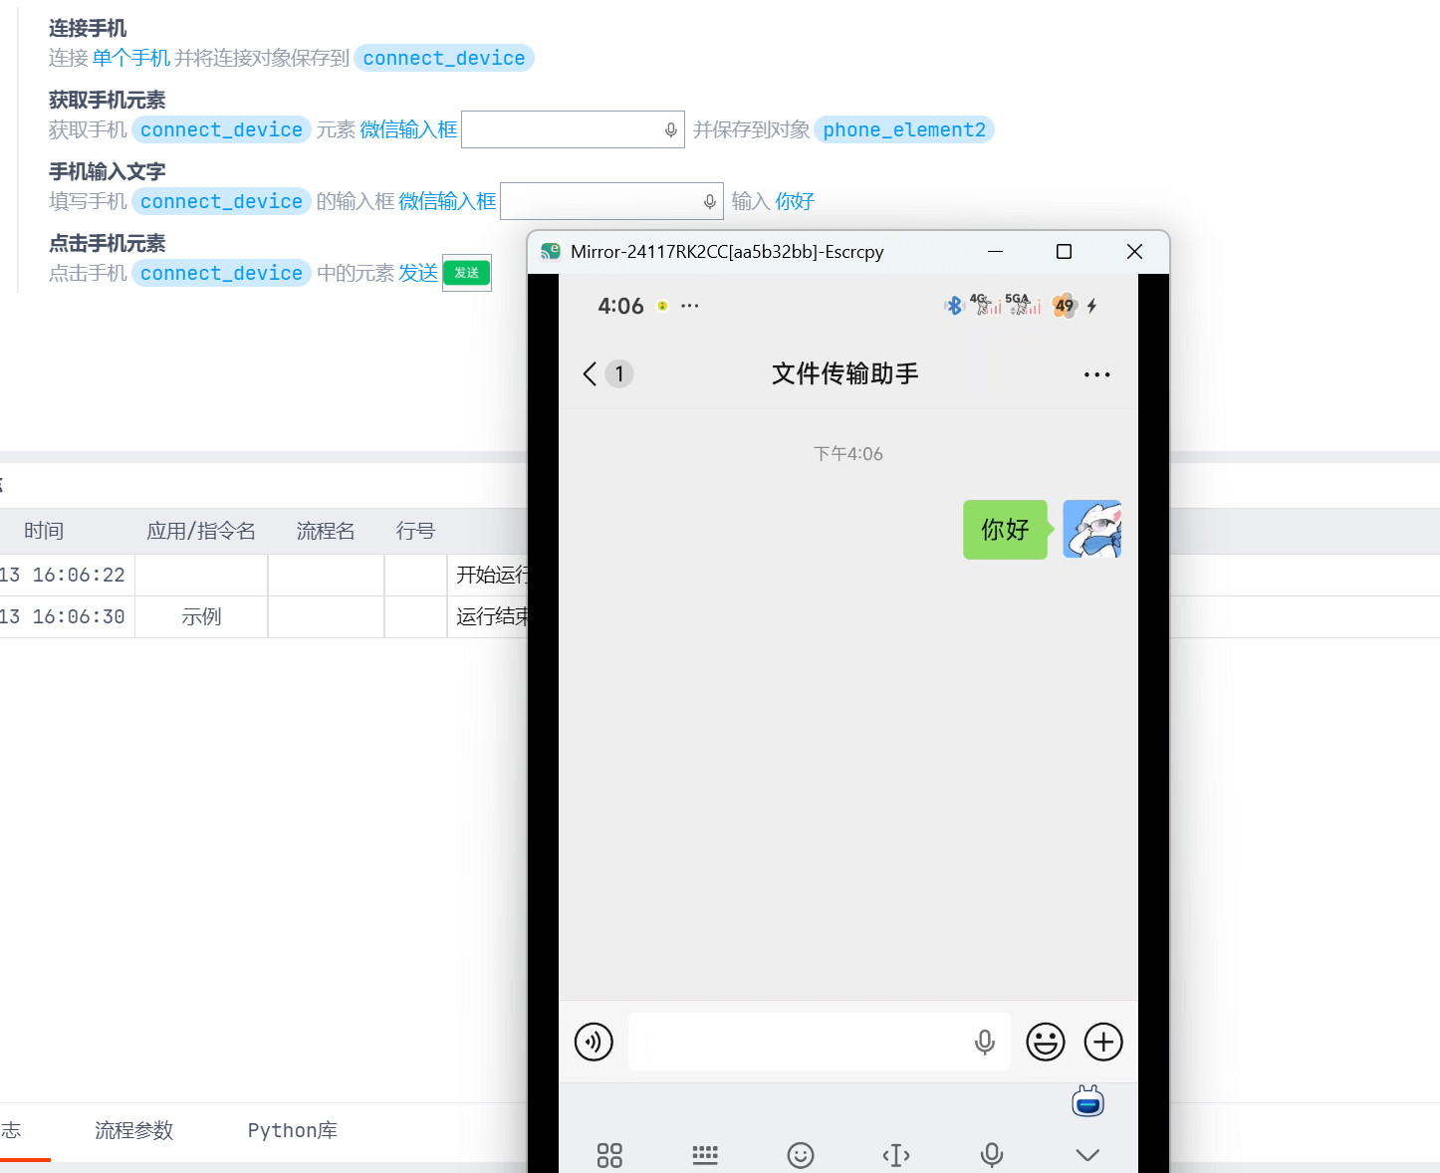The image size is (1440, 1173).
Task: Click the four-squares icon on the keyboard toolbar
Action: point(609,1155)
